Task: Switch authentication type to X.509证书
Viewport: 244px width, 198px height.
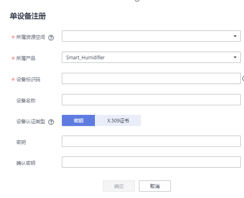Action: [x=118, y=121]
